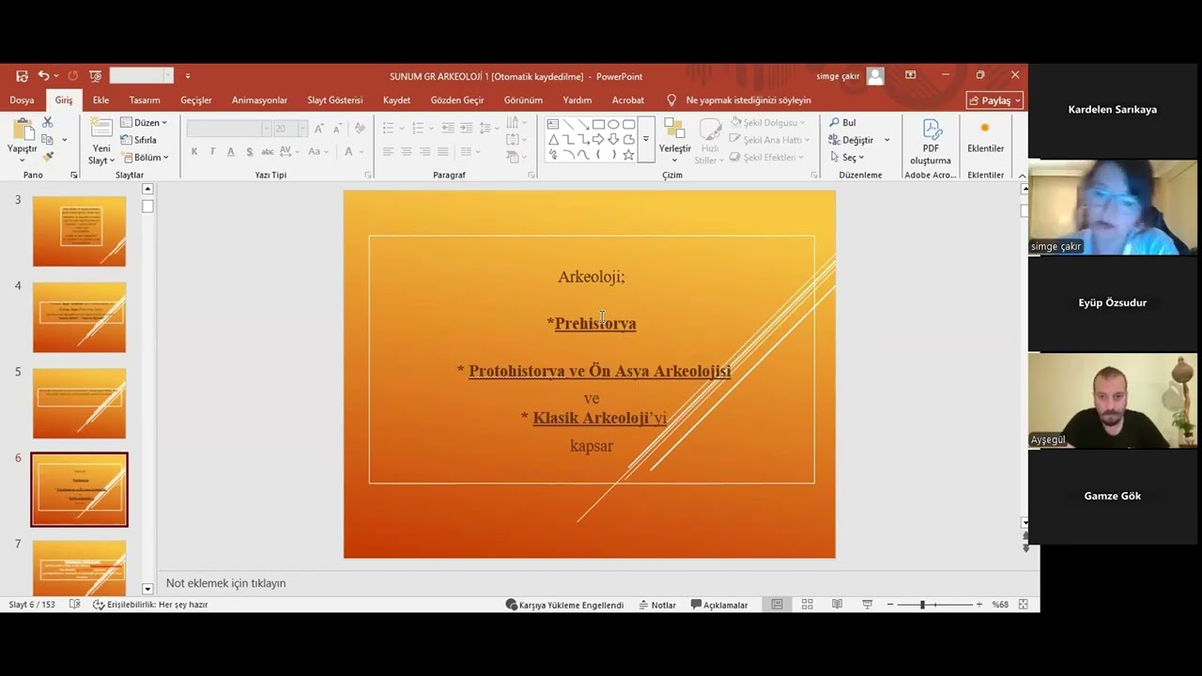Screen dimensions: 1202x676
Task: Click zoom slider handle in status bar
Action: coord(922,605)
